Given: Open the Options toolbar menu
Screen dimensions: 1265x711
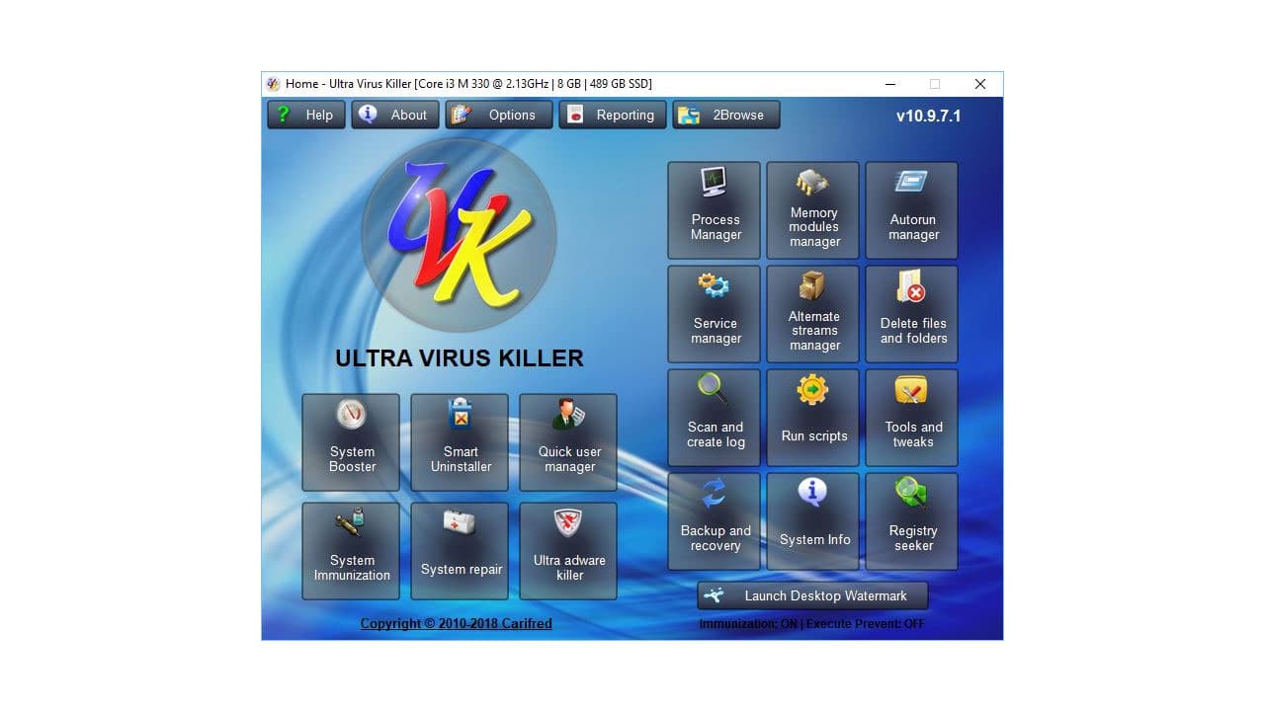Looking at the screenshot, I should (499, 115).
